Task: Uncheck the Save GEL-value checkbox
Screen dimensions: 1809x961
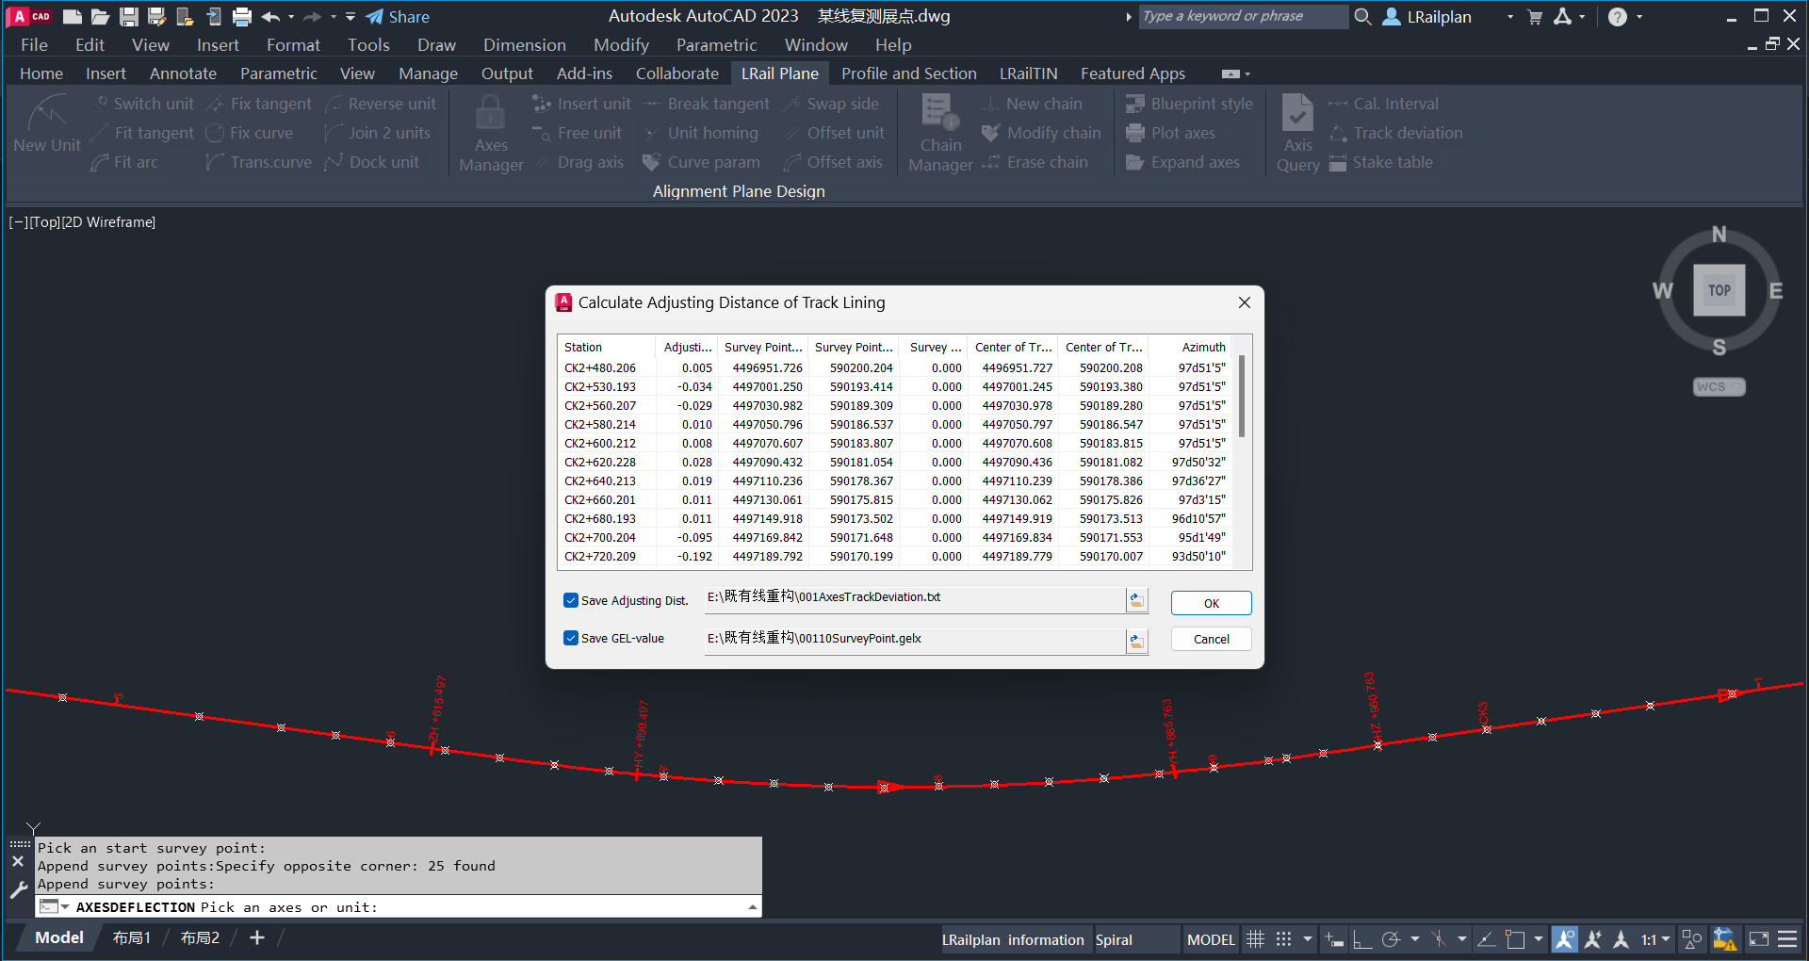Action: [571, 638]
